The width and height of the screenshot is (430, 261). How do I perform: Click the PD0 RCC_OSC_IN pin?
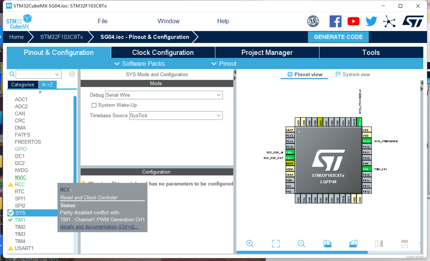(290, 152)
